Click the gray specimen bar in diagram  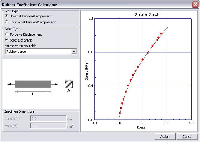[33, 84]
